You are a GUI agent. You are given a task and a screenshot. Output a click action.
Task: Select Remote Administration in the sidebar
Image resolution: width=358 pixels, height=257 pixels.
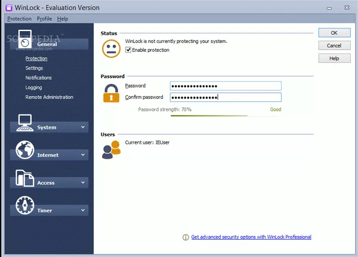click(49, 97)
